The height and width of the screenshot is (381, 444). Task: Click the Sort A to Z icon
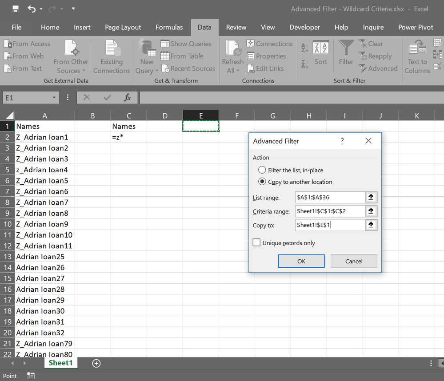(x=304, y=48)
